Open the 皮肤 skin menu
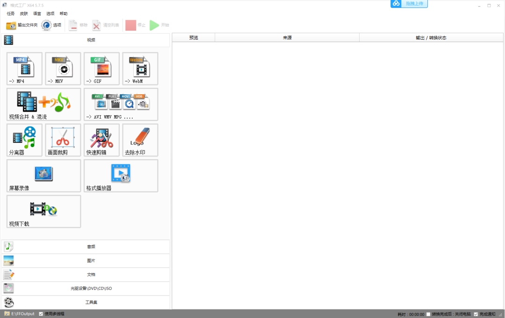505x318 pixels. (x=24, y=14)
